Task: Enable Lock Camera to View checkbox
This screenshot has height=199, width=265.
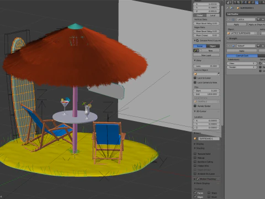Action: point(195,82)
